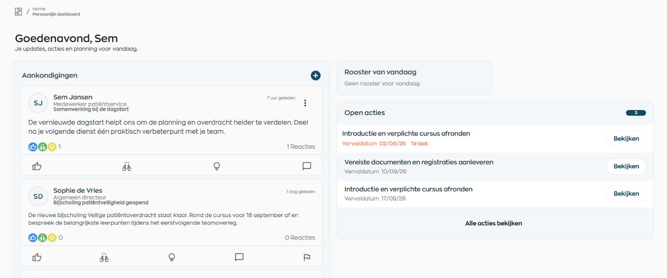Click the open acties count badge 3
The width and height of the screenshot is (667, 278).
point(636,113)
